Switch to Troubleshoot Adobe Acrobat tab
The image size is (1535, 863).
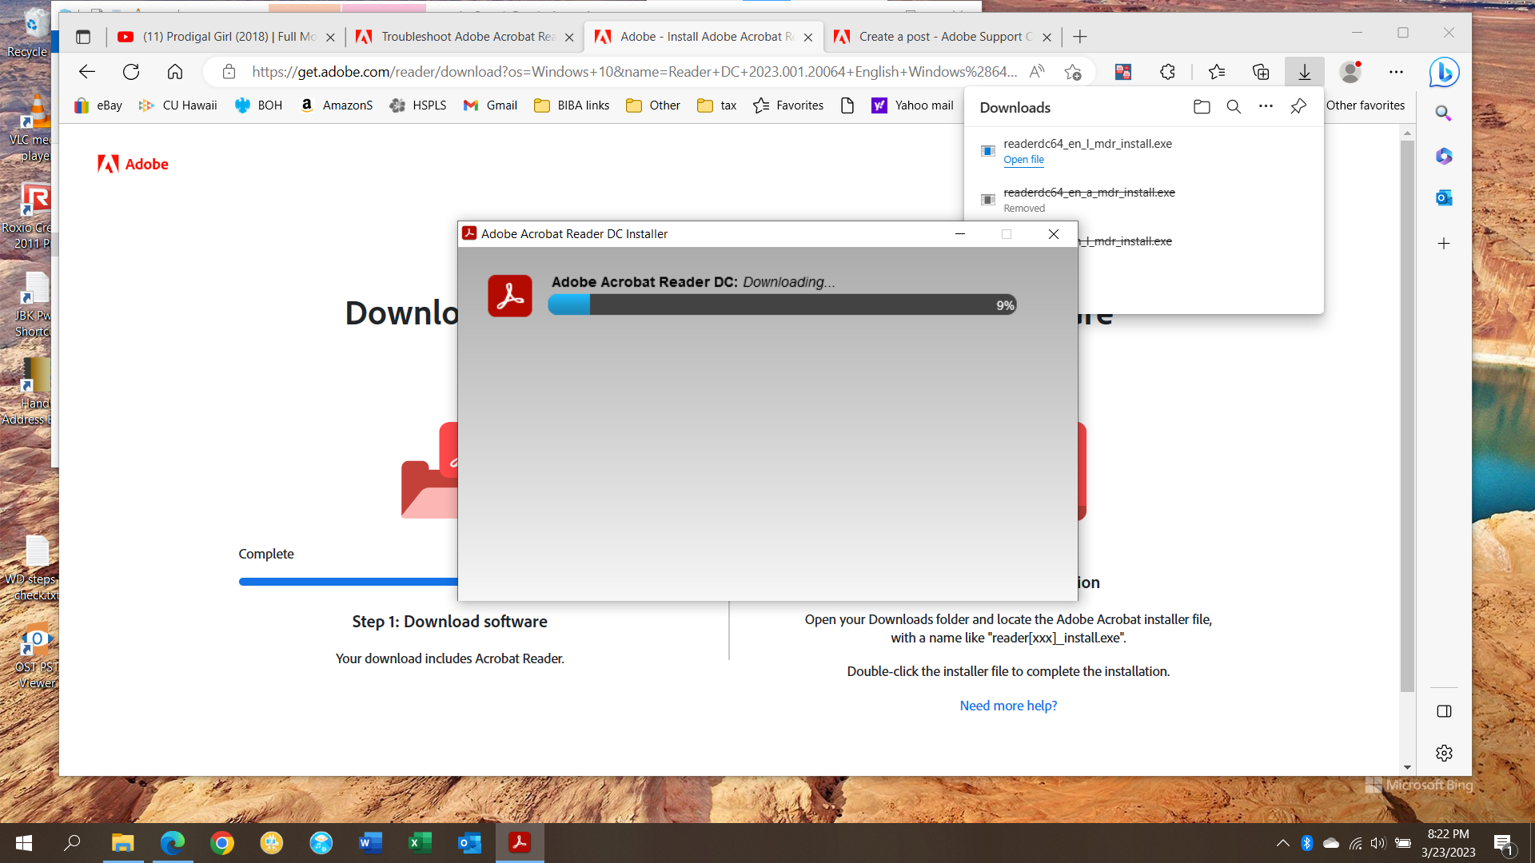[467, 37]
